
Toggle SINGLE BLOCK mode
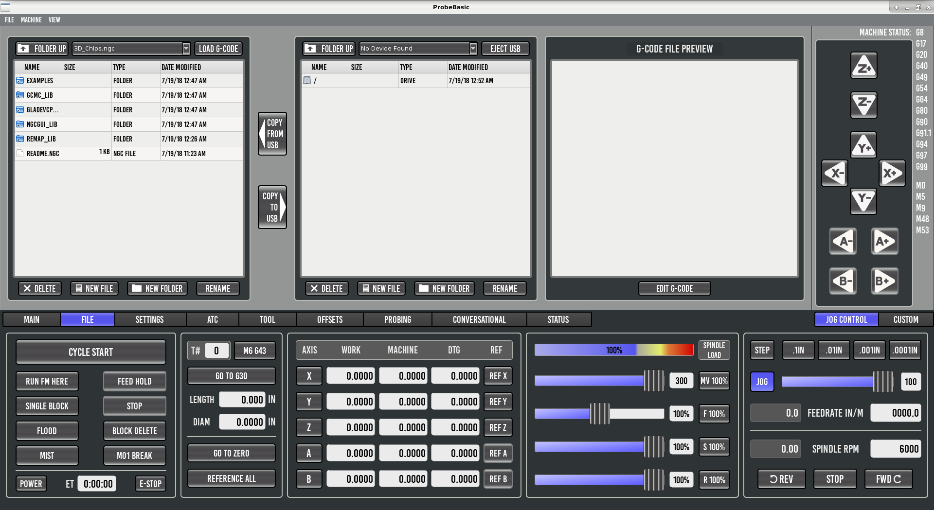point(47,406)
